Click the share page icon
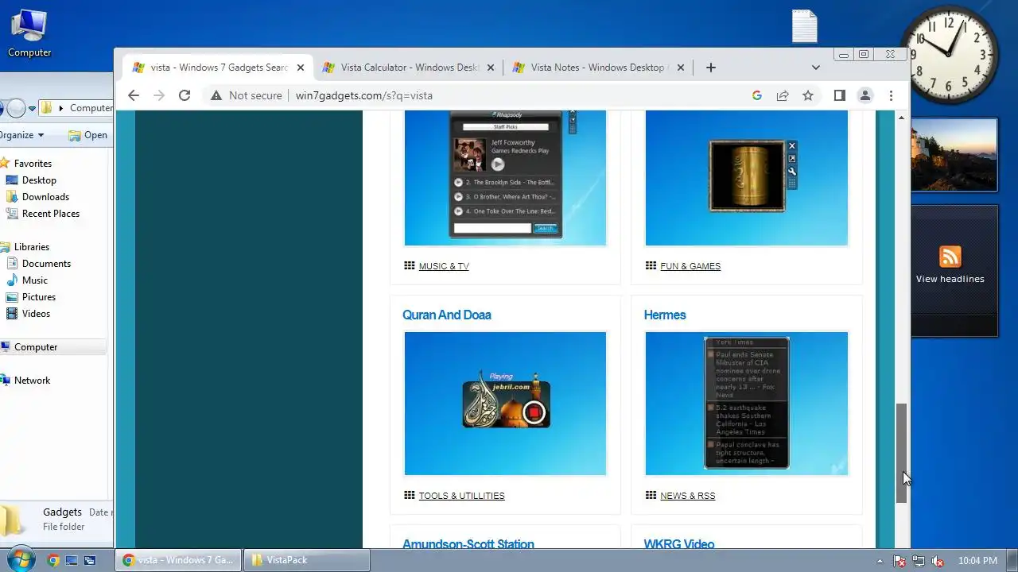This screenshot has width=1018, height=572. pos(783,95)
